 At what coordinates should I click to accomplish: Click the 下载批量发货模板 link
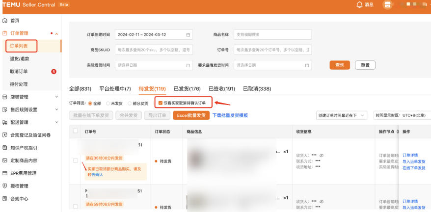(230, 115)
